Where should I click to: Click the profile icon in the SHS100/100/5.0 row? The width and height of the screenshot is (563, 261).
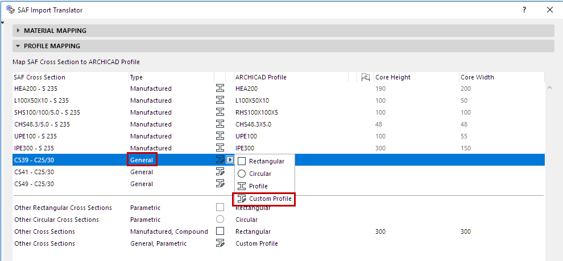[x=220, y=112]
